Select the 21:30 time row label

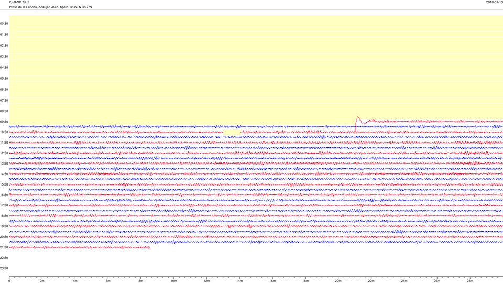coord(4,247)
